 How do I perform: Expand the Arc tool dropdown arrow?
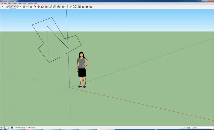point(21,7)
